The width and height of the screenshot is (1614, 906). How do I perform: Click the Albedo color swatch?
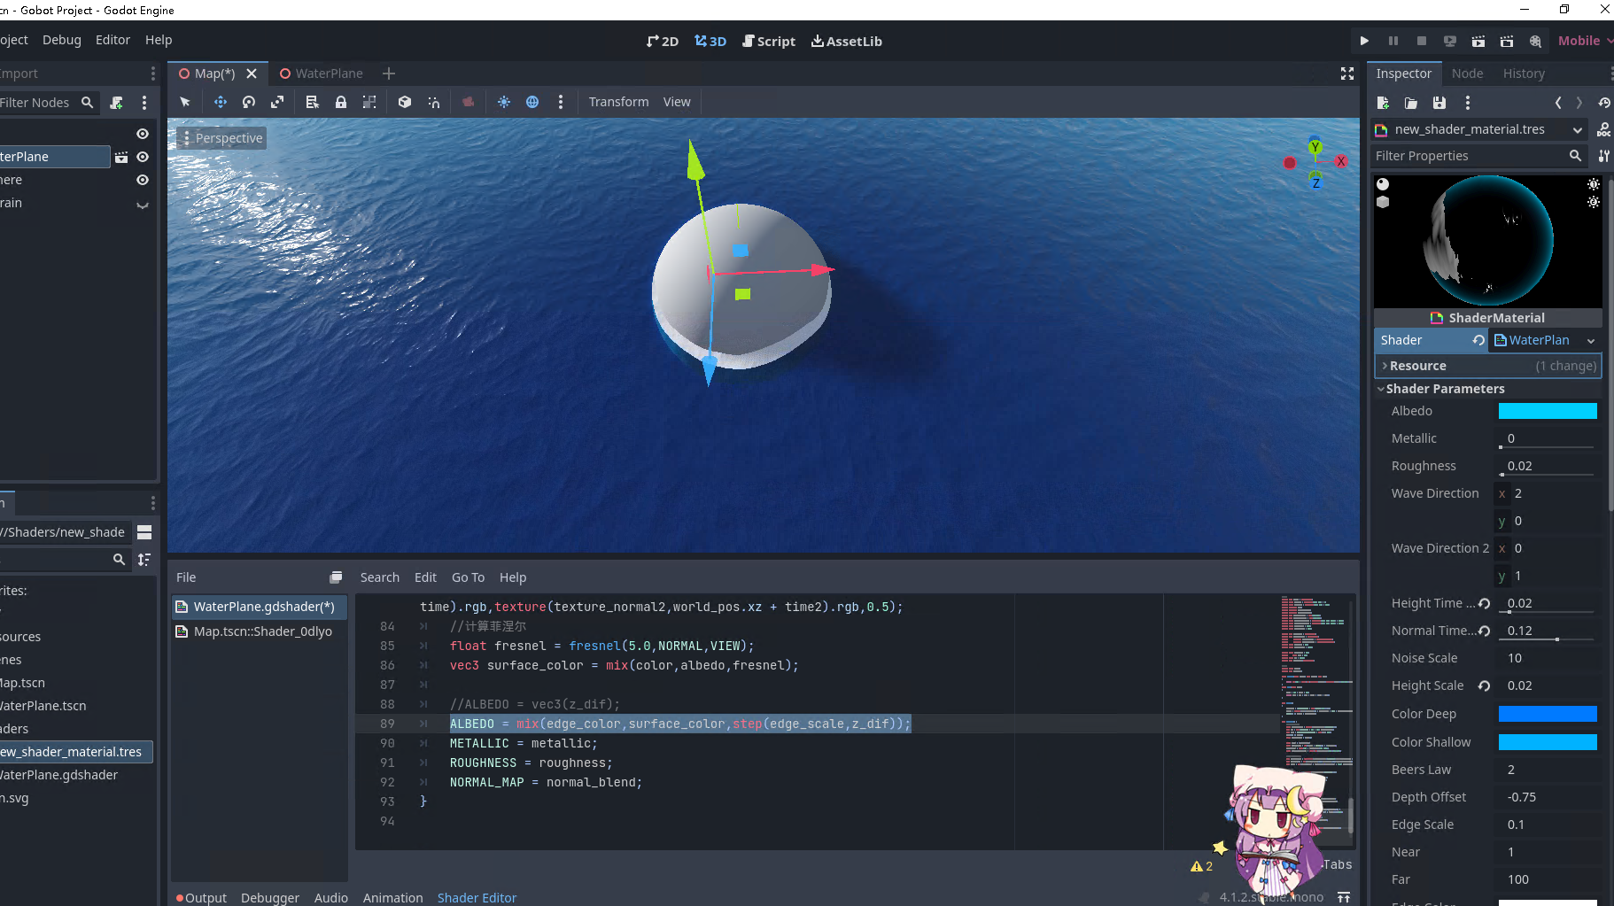pos(1547,411)
